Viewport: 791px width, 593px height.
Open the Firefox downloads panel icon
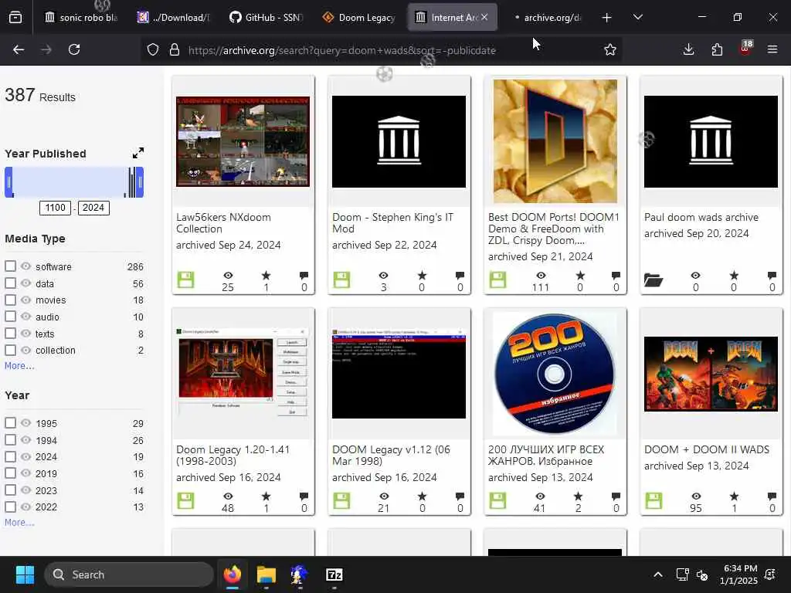pos(688,49)
